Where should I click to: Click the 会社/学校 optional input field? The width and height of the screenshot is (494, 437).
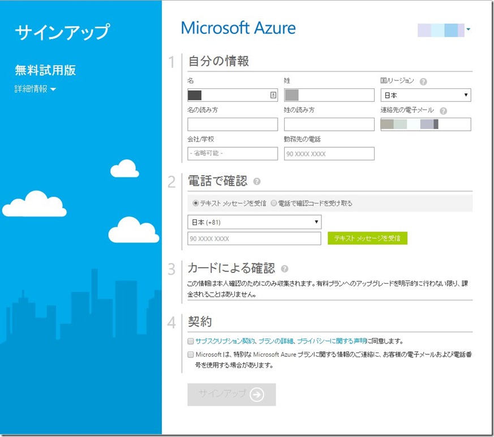232,153
